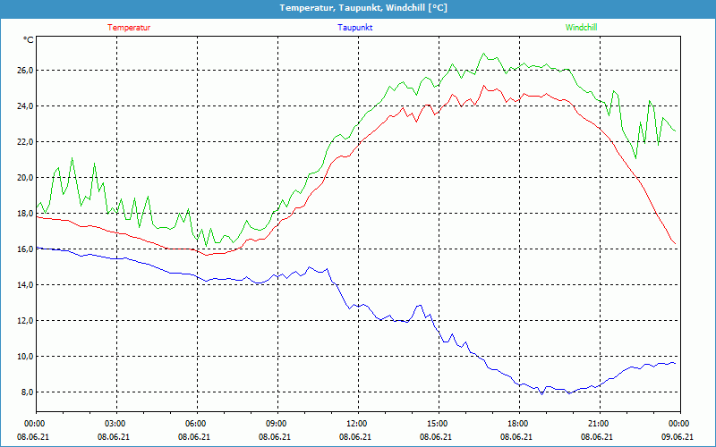Click the '08.06.21' date under '12:00'
Screen dimensions: 716x447
tap(355, 437)
